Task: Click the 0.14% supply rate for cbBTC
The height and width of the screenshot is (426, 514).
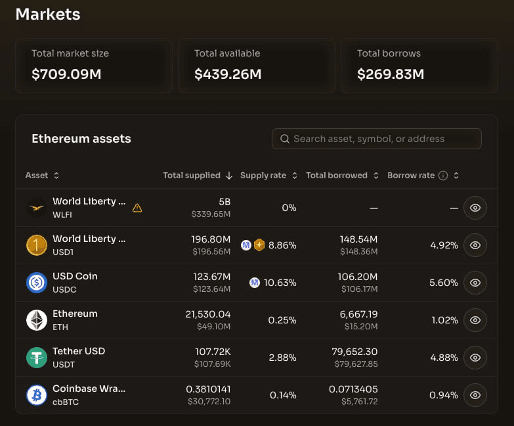Action: coord(283,395)
